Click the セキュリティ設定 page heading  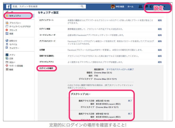[48, 13]
